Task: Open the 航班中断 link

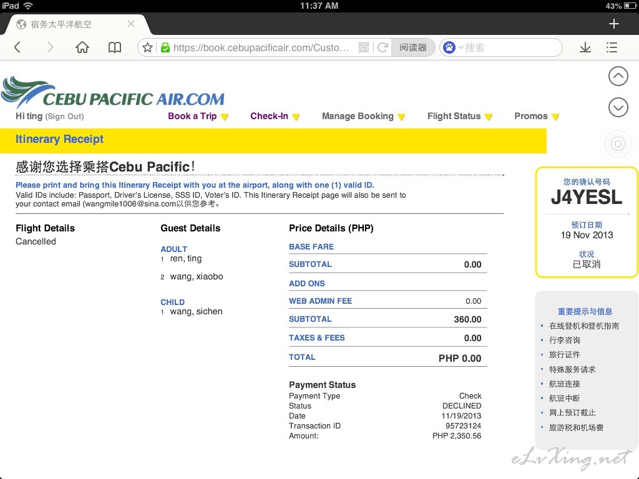Action: pos(564,399)
